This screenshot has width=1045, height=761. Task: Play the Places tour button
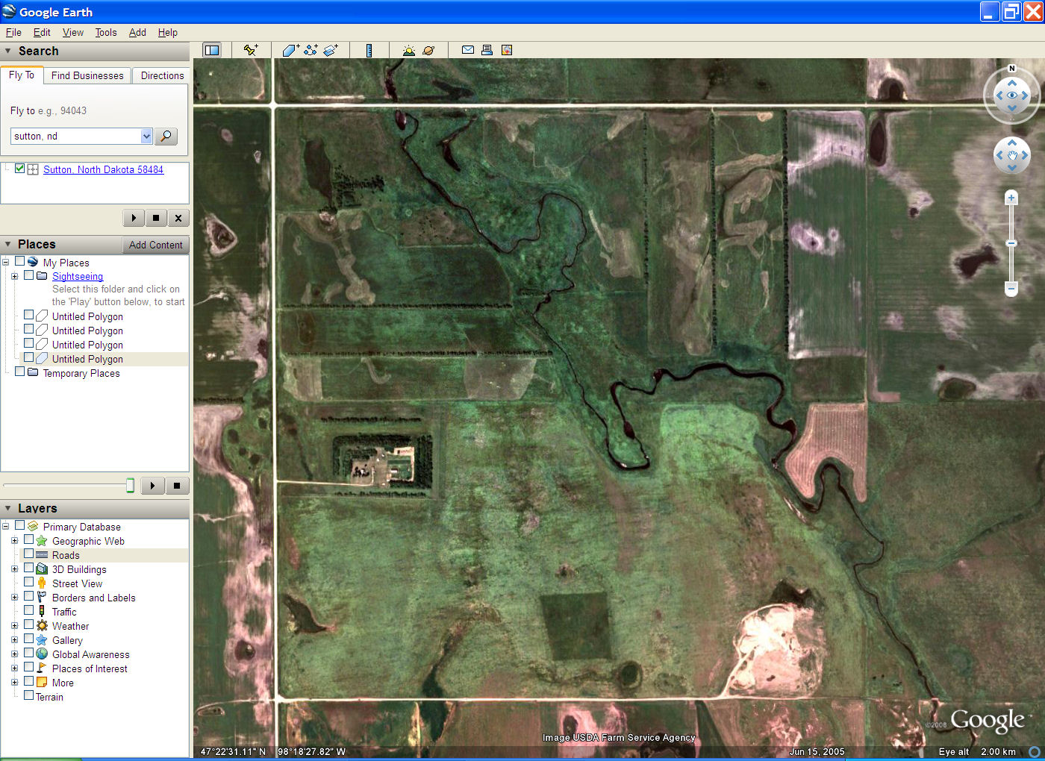point(152,486)
